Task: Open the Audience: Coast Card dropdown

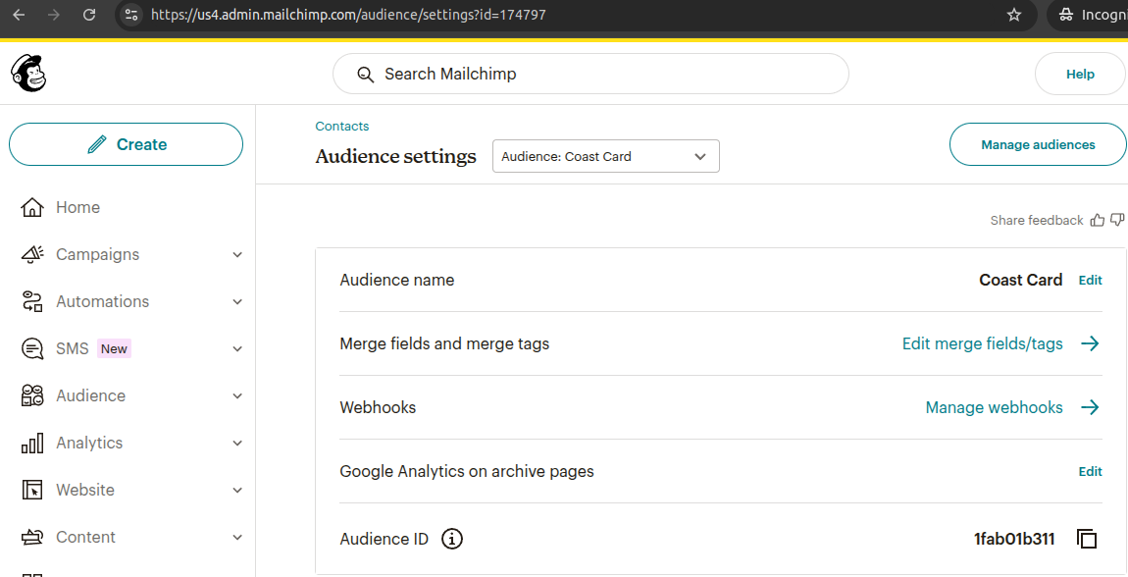Action: tap(605, 156)
